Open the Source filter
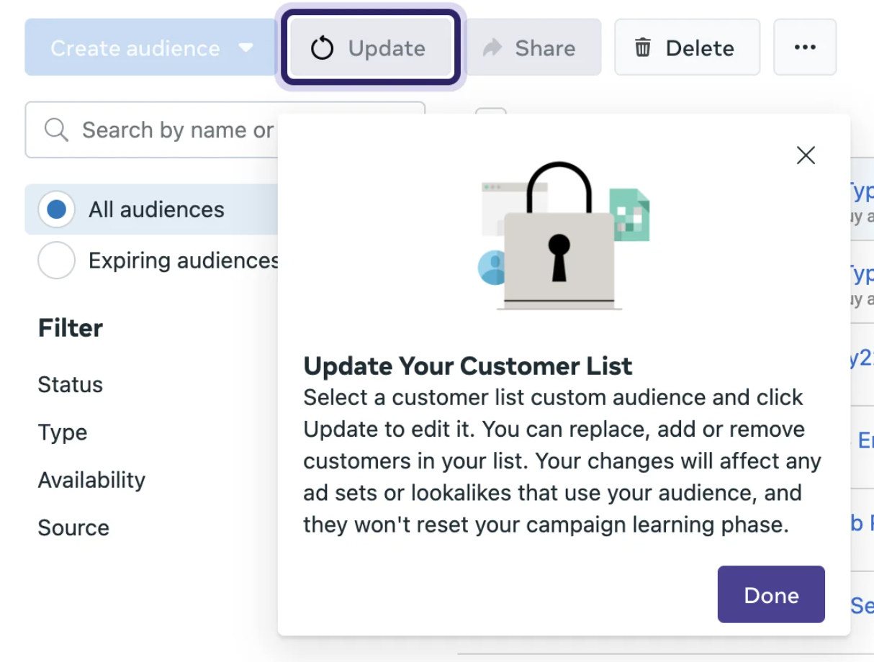This screenshot has height=662, width=874. pyautogui.click(x=73, y=527)
